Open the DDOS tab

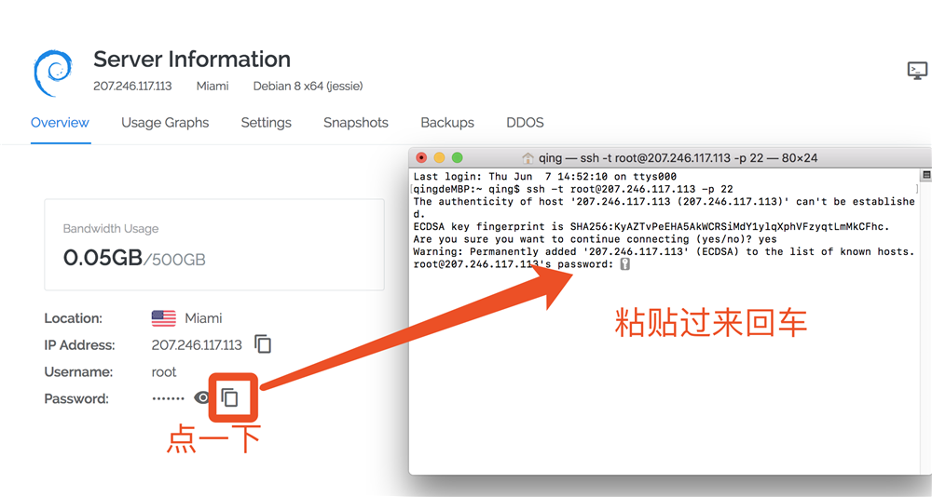[525, 122]
